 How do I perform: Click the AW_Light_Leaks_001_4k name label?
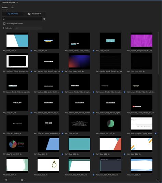coord(75,71)
